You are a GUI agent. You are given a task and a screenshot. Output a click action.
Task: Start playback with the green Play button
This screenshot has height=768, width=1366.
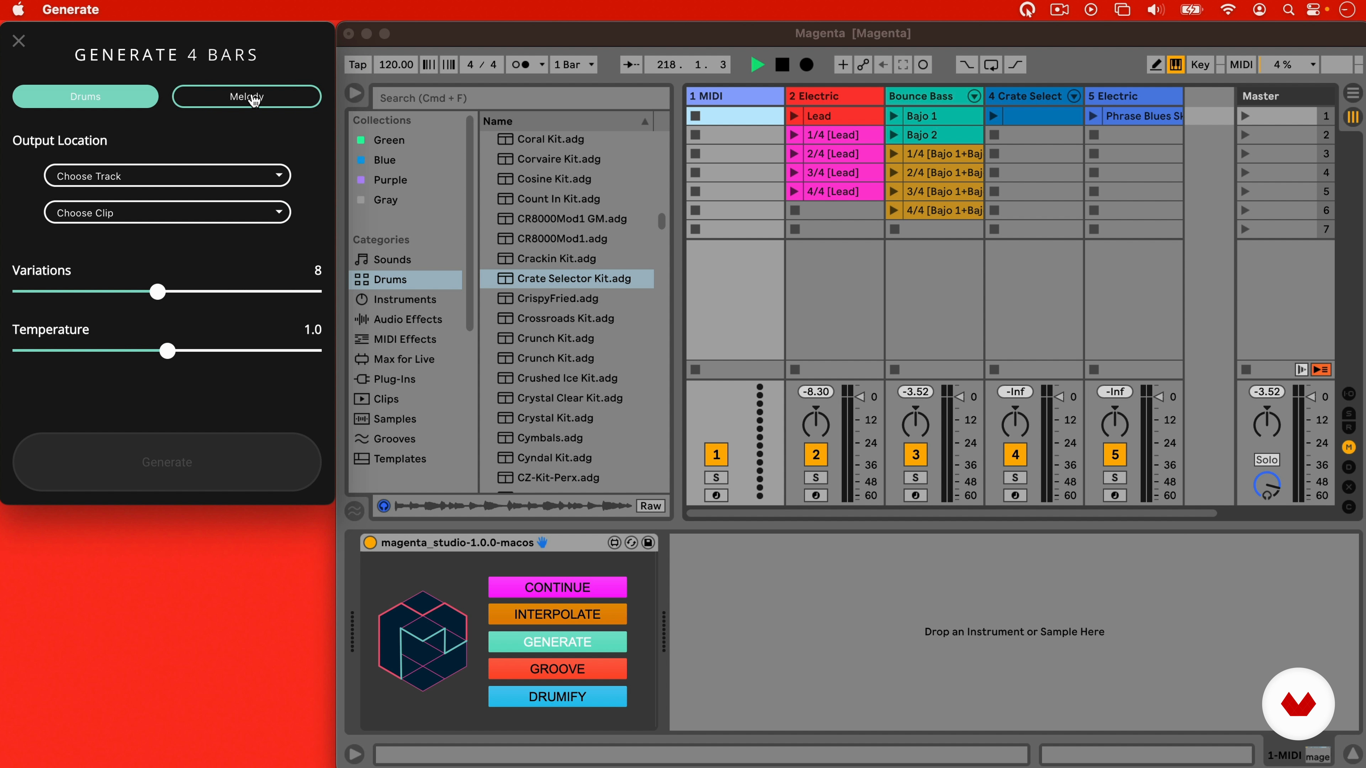click(757, 65)
